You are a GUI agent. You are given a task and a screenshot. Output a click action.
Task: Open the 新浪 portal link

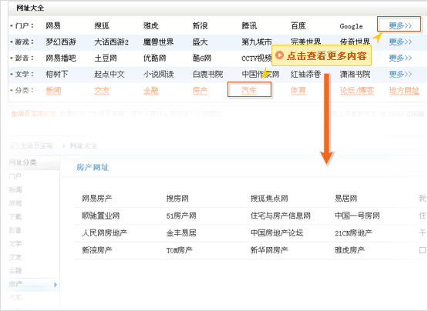click(x=200, y=25)
